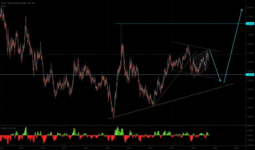Click the 0.00000 MACD axis value
Image resolution: width=255 pixels, height=150 pixels.
pyautogui.click(x=250, y=135)
